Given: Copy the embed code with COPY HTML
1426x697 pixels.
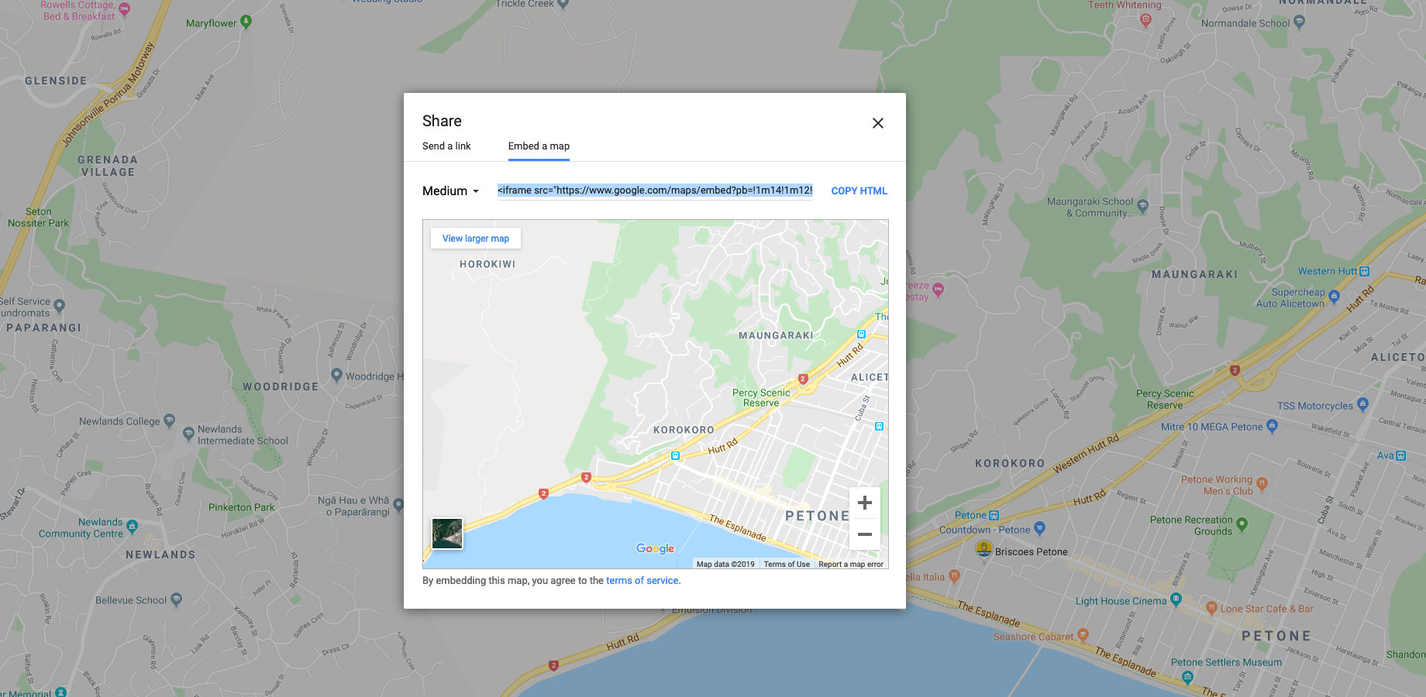Looking at the screenshot, I should [x=859, y=191].
